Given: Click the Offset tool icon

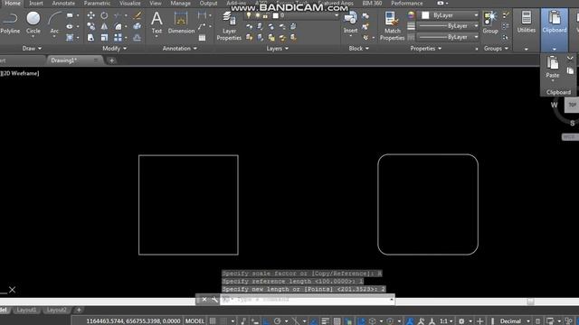Looking at the screenshot, I should pos(137,38).
